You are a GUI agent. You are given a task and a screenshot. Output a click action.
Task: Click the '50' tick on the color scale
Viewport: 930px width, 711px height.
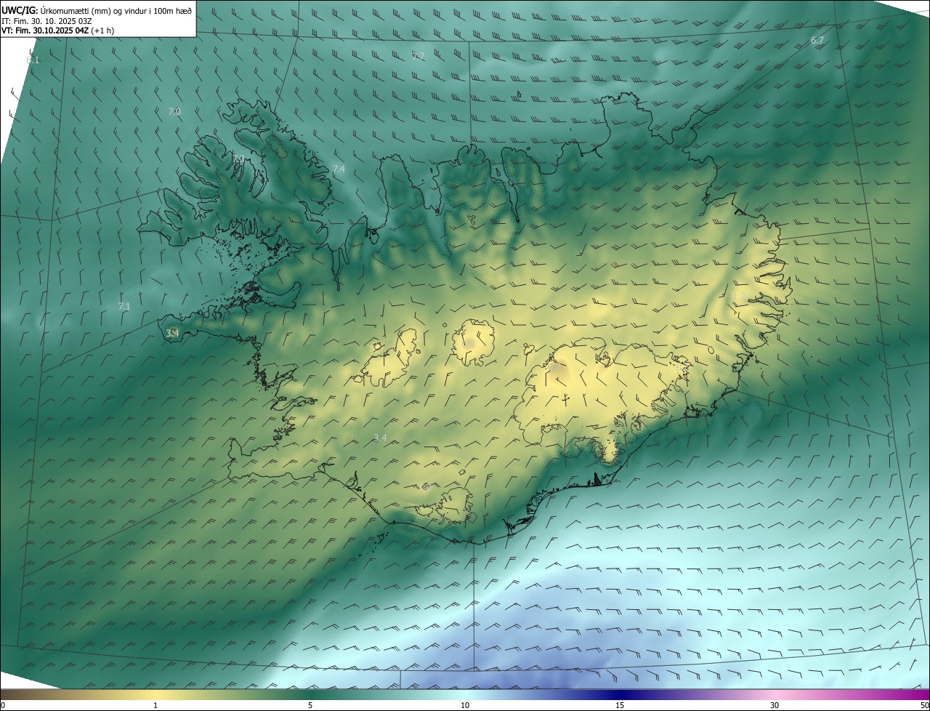click(924, 705)
